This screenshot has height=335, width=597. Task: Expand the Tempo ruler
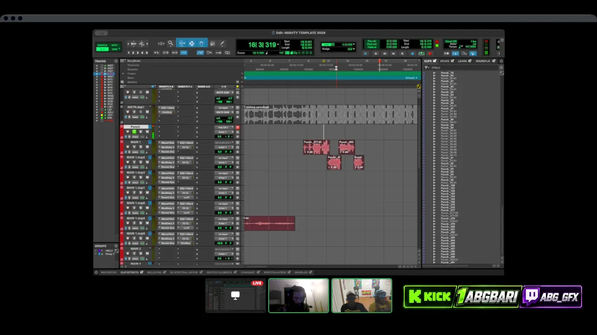click(x=123, y=74)
